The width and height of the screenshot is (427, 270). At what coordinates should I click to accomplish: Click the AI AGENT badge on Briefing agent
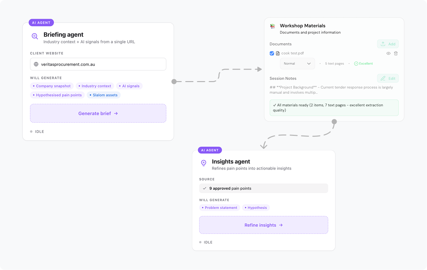pos(41,23)
